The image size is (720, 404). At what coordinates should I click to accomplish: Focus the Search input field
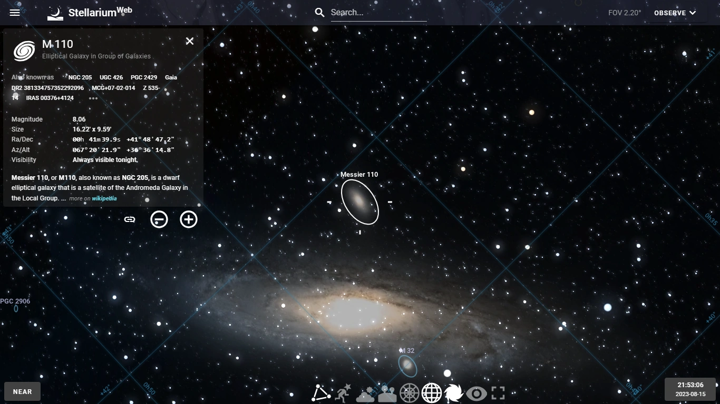(378, 13)
